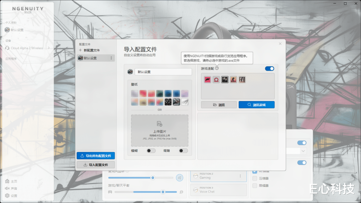This screenshot has height=203, width=361.
Task: Select the Counter-Strike soldier game icon
Action: tap(233, 80)
